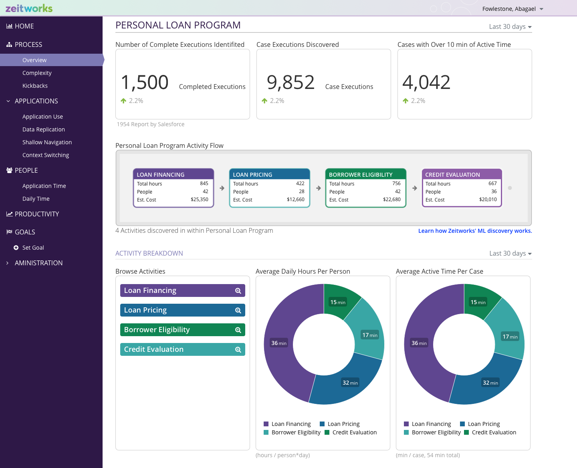Click magnifier icon on Credit Evaluation bar
The width and height of the screenshot is (577, 468).
coord(238,350)
